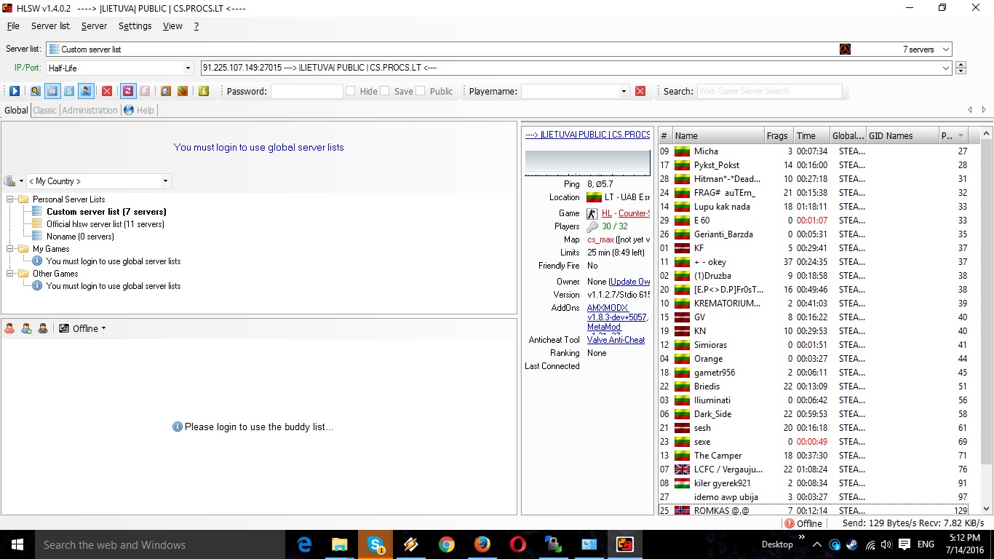The image size is (994, 559).
Task: Click the MetaMod addon link
Action: [x=603, y=327]
